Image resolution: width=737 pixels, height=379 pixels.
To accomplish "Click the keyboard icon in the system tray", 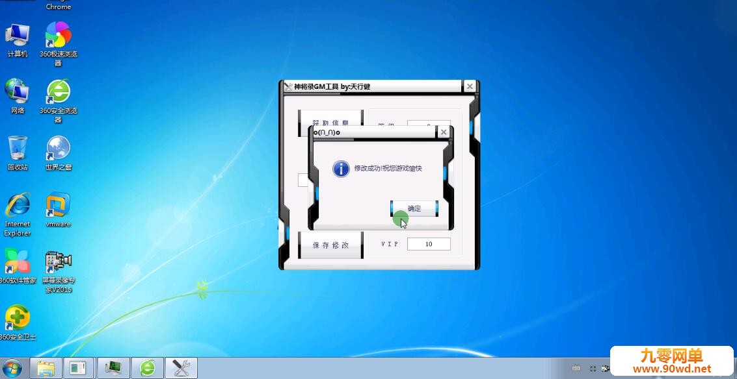I will (576, 369).
